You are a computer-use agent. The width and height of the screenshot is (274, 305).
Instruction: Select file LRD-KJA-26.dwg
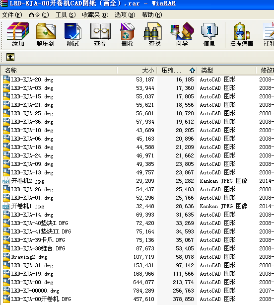click(x=32, y=189)
